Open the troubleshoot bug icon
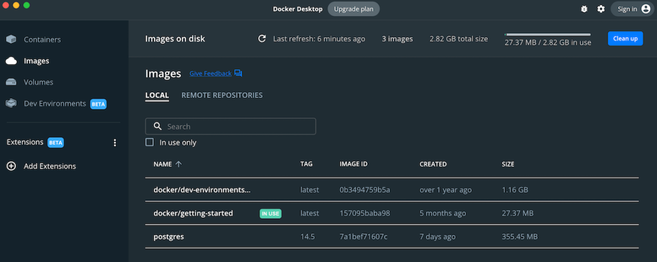Screen dimensions: 657x262 [585, 9]
